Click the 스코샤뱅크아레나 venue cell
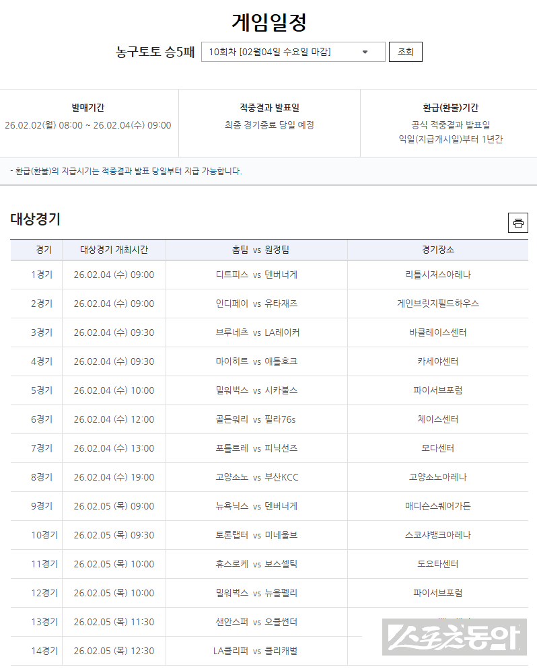This screenshot has height=669, width=537. tap(437, 535)
